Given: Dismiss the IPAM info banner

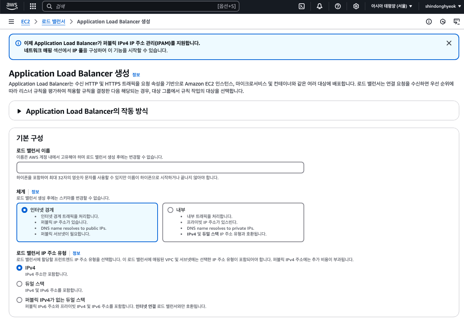Looking at the screenshot, I should pos(449,43).
